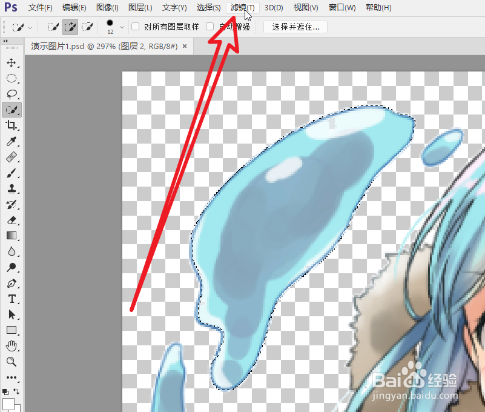Reset default foreground and background colors
This screenshot has width=485, height=412.
[x=5, y=392]
